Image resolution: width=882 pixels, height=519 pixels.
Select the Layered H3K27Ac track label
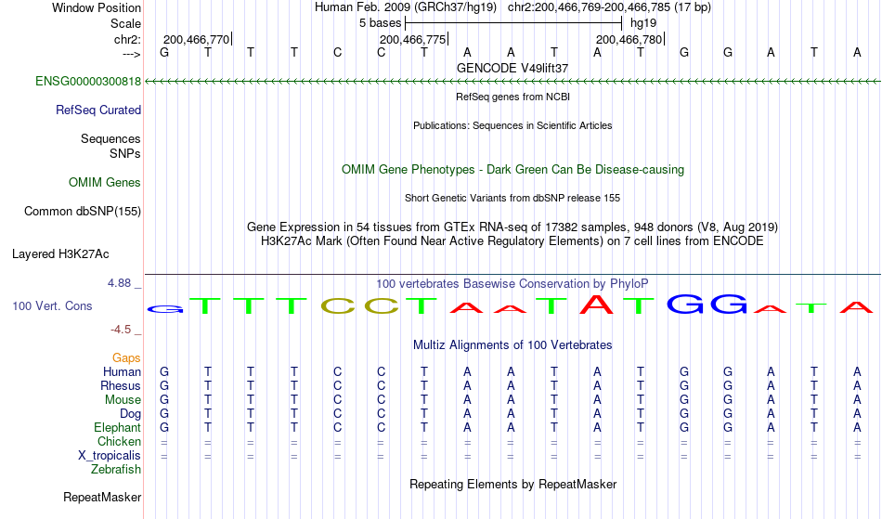(60, 253)
